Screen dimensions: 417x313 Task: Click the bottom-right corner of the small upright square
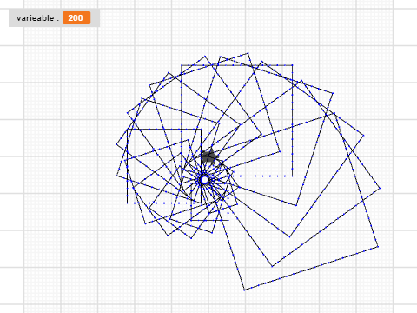[x=228, y=220]
